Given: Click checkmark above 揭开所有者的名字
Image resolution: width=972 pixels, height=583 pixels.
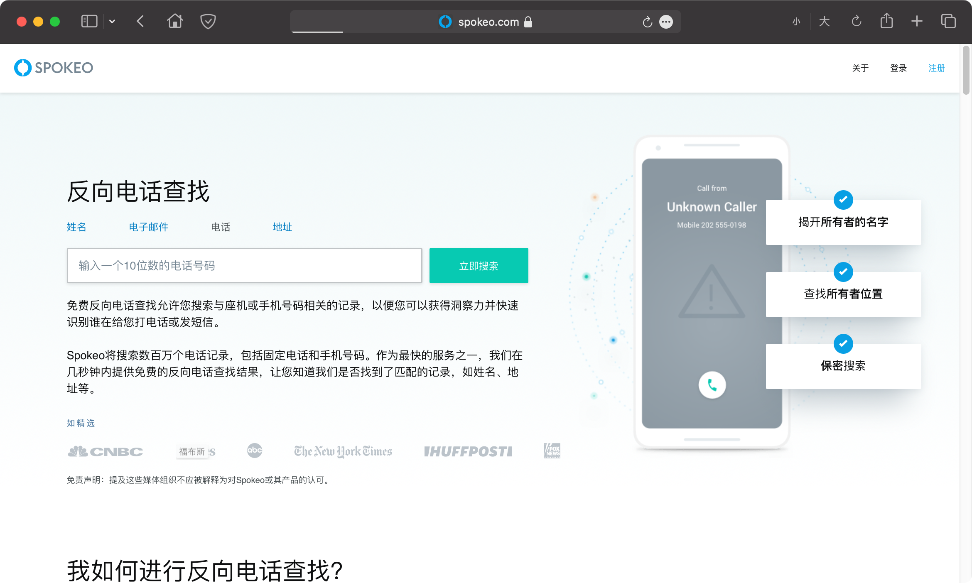Looking at the screenshot, I should [x=843, y=200].
